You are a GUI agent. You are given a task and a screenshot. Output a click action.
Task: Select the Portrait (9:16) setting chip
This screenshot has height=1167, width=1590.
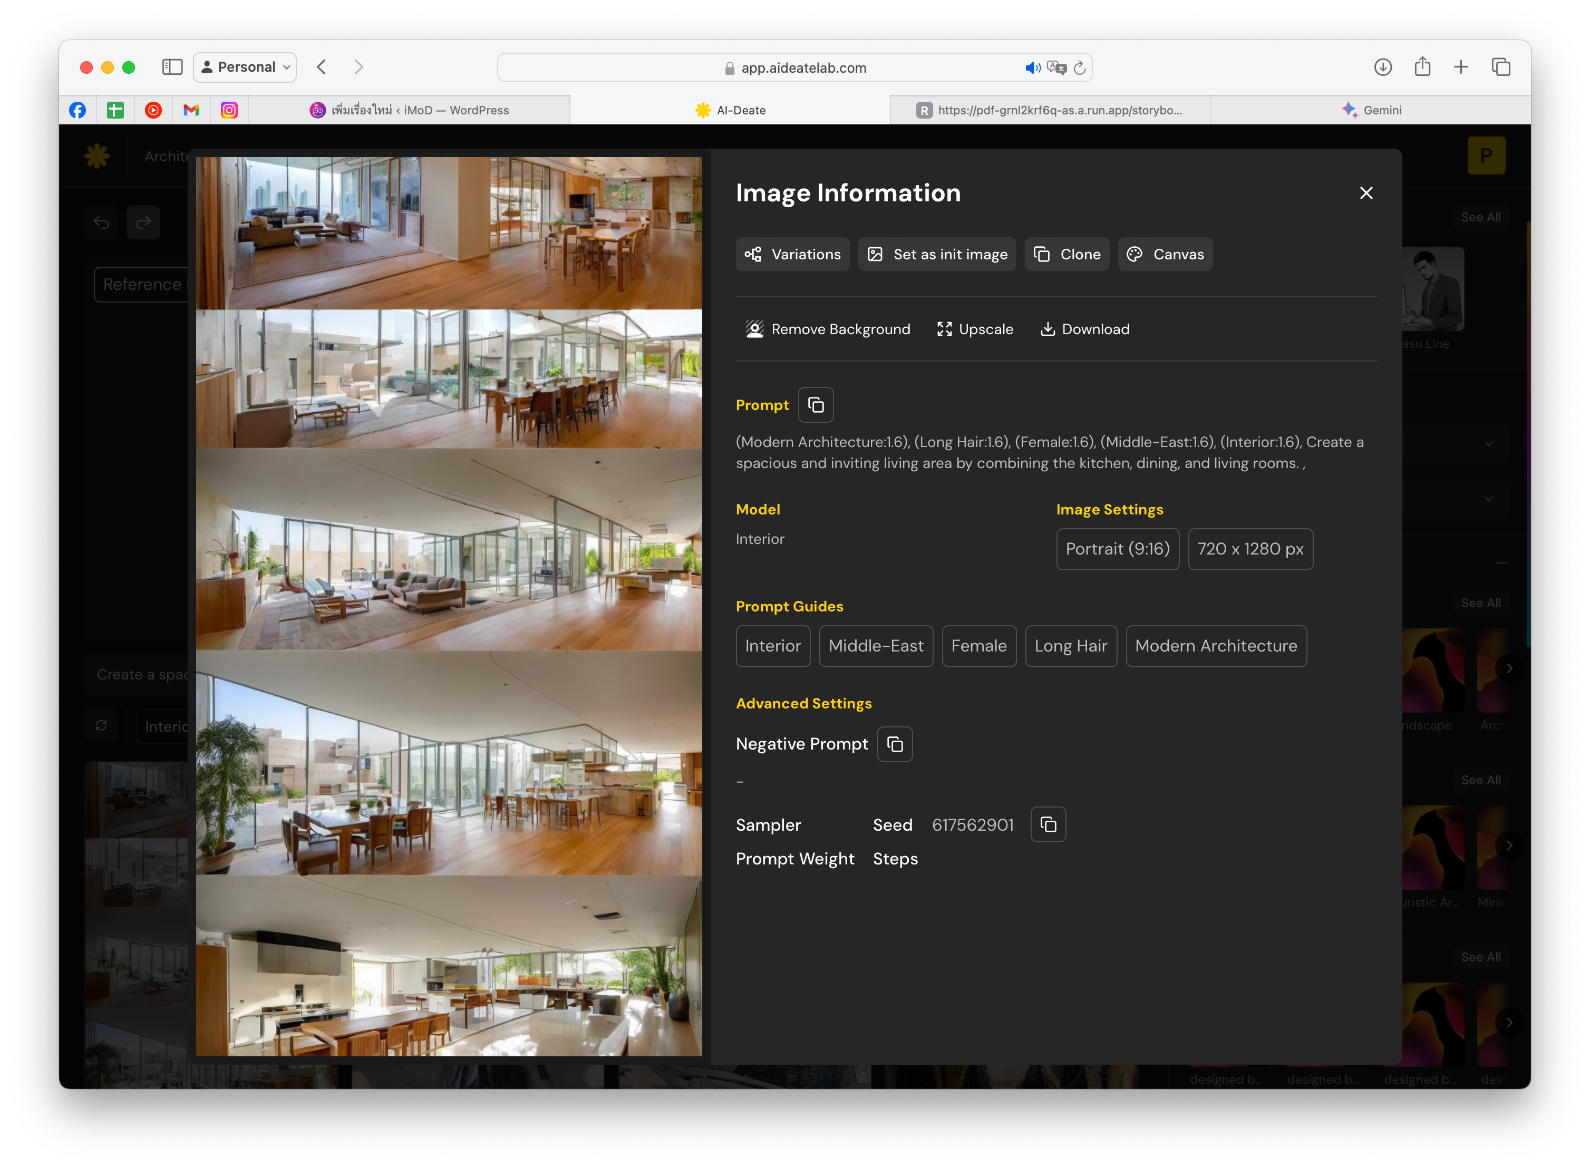coord(1117,549)
